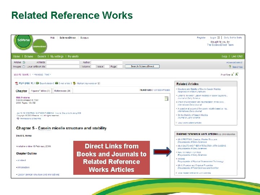Screen dimensions: 260x195
Task: Open the ScienceDirect top tab
Action: [68, 38]
